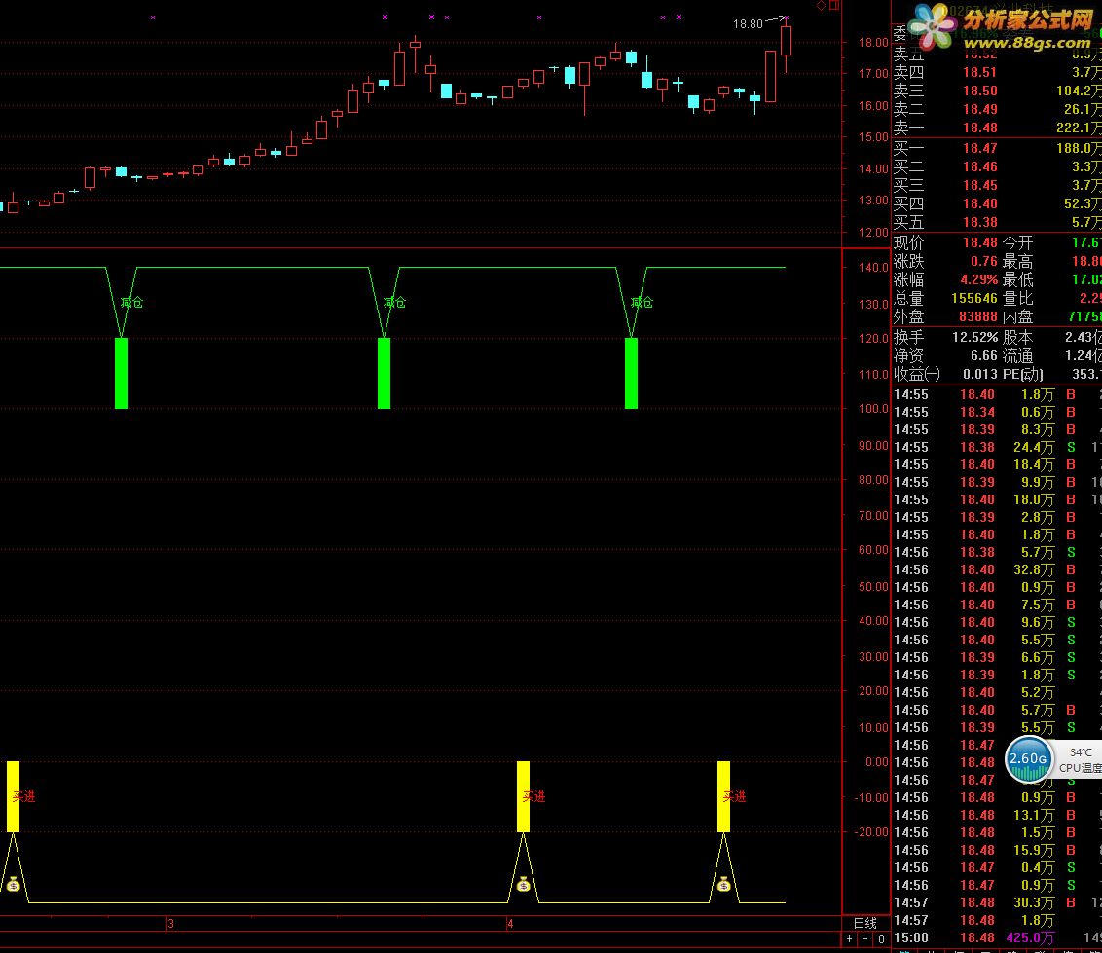The width and height of the screenshot is (1102, 953).
Task: Click the first green 减仓 signal bar
Action: (121, 373)
